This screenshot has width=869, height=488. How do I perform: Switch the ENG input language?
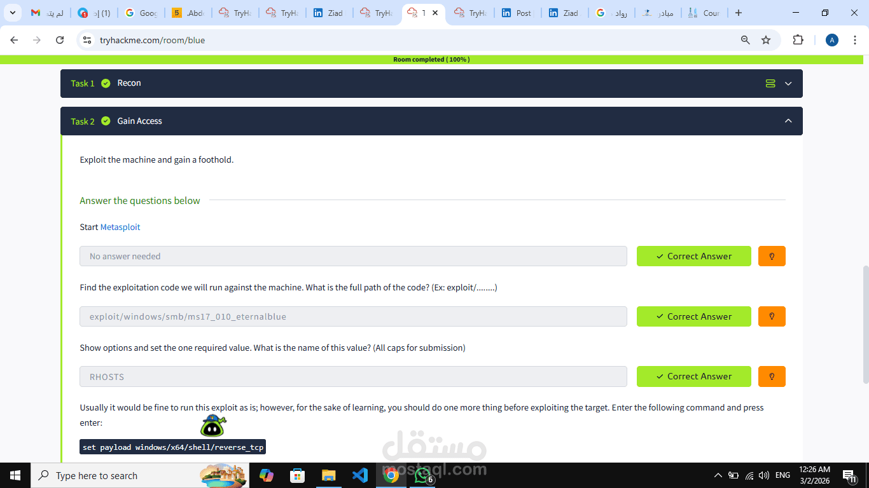(782, 475)
